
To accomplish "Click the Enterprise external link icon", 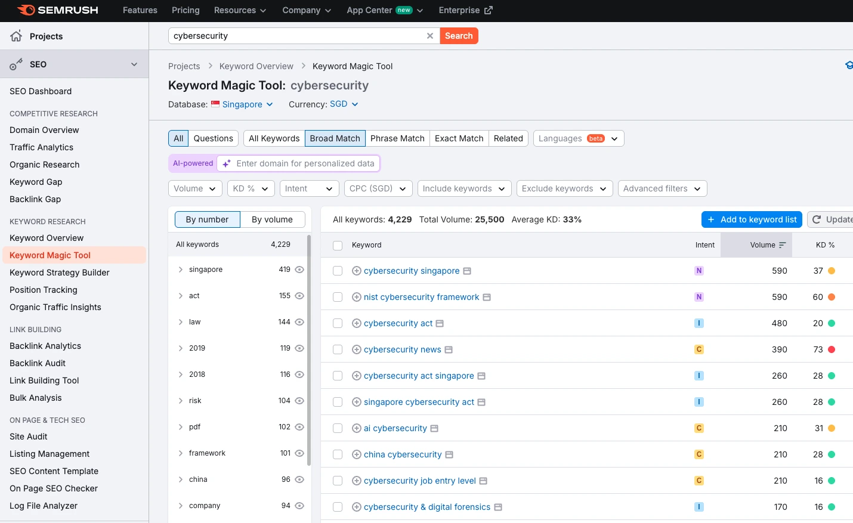I will pos(489,10).
